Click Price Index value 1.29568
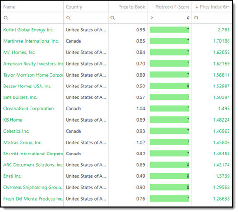Viewport: 238px width, 212px height. pyautogui.click(x=221, y=187)
